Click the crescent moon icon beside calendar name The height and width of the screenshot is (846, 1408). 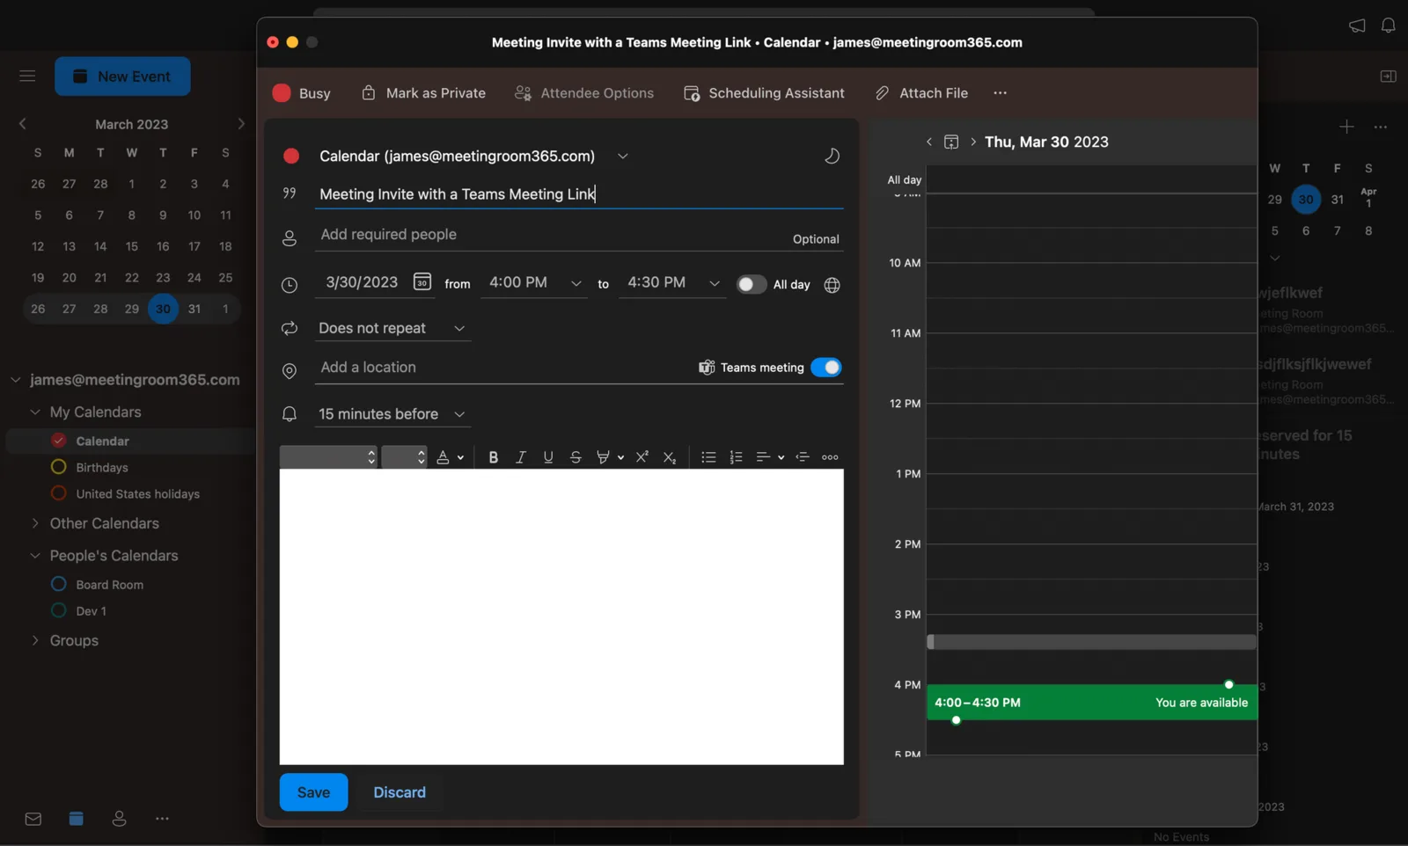pyautogui.click(x=832, y=156)
